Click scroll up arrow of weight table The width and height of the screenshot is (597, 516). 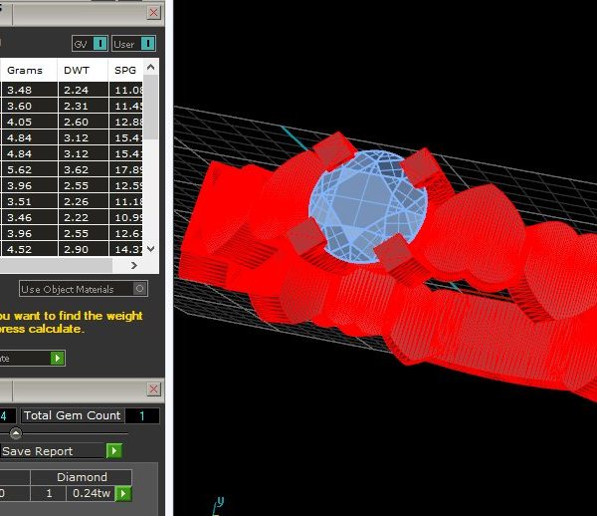click(x=151, y=68)
